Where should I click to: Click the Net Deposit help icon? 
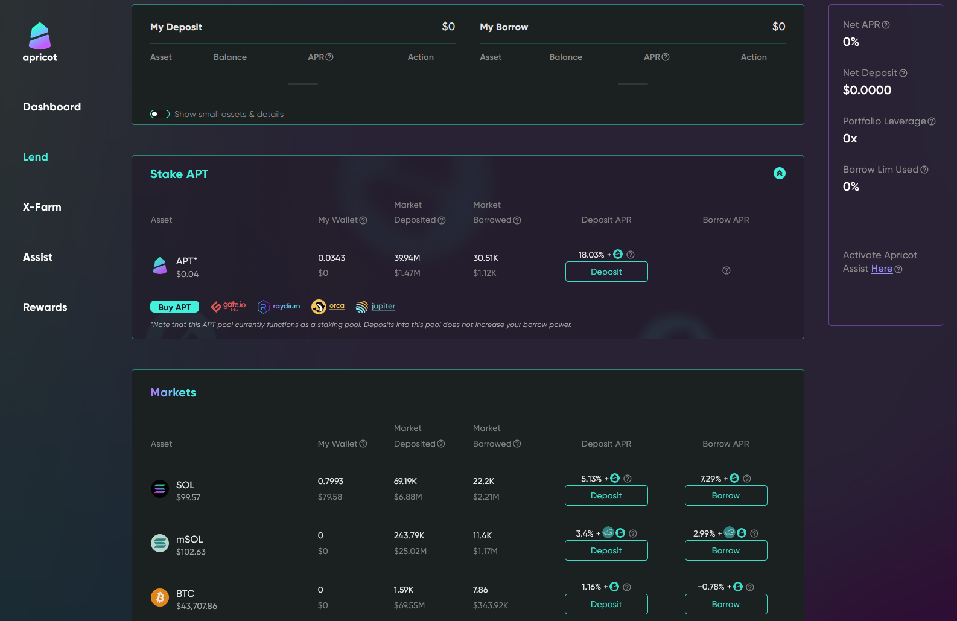(903, 73)
